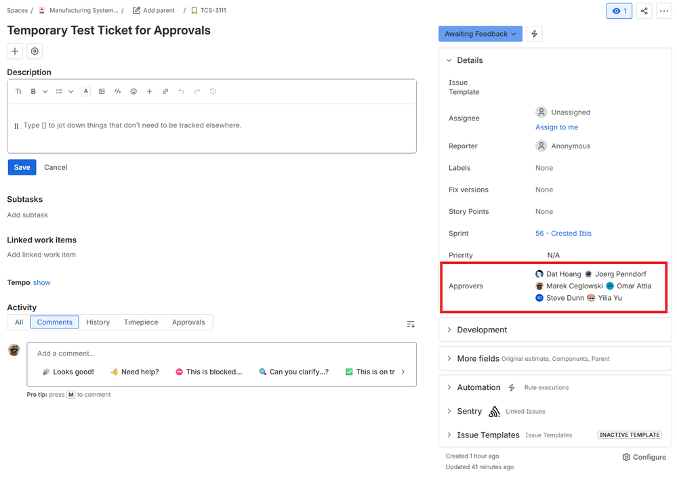Click Add linked work item
This screenshot has height=478, width=677.
click(x=41, y=255)
